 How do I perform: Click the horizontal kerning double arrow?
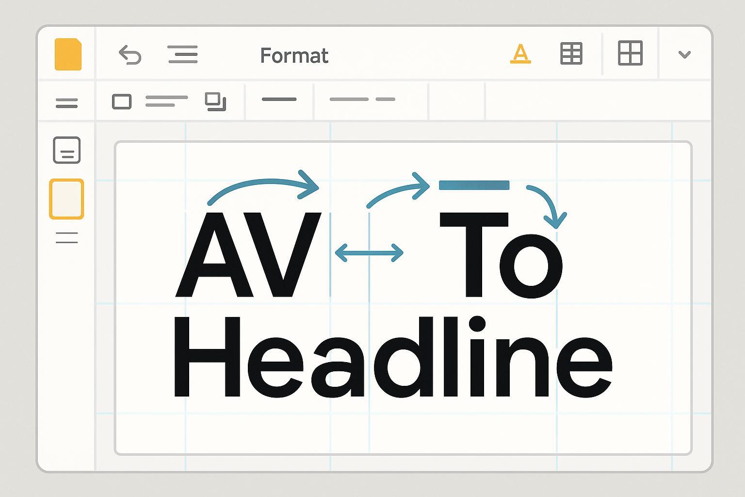[x=369, y=253]
